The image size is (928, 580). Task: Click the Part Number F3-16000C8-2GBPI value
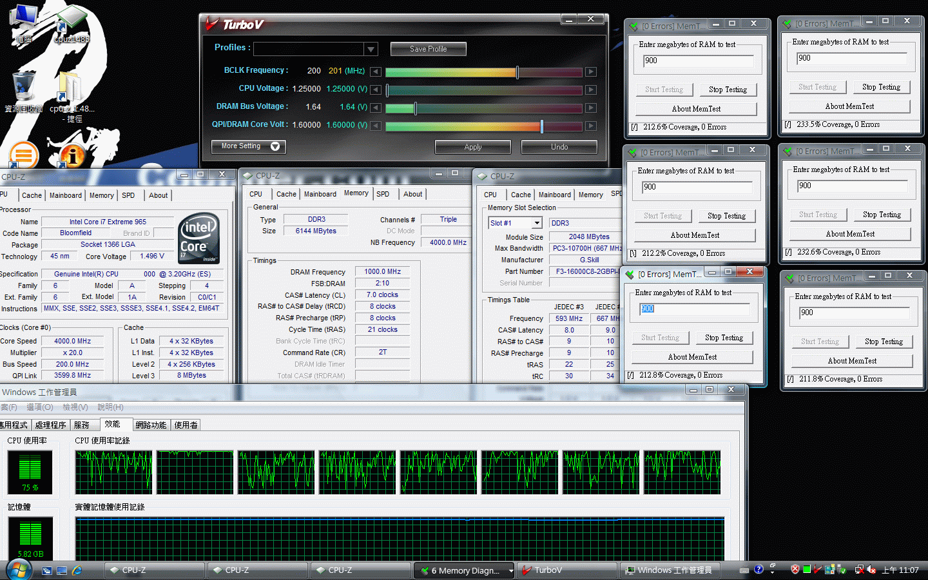pyautogui.click(x=585, y=271)
